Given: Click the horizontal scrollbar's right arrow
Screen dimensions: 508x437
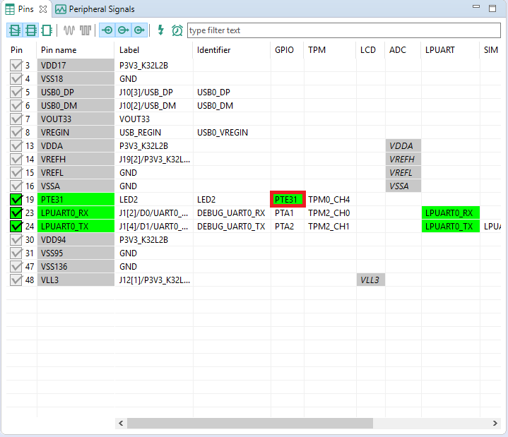Looking at the screenshot, I should (495, 423).
